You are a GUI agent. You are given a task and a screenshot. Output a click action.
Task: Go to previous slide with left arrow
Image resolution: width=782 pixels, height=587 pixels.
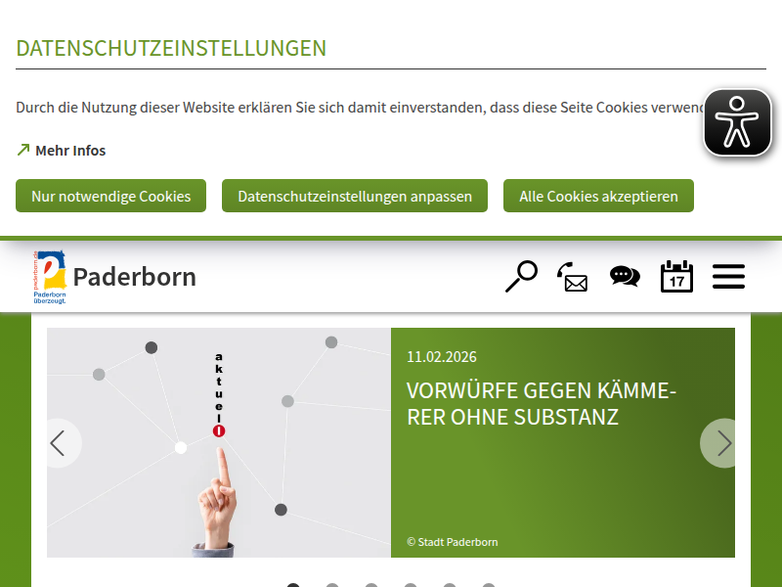(61, 443)
